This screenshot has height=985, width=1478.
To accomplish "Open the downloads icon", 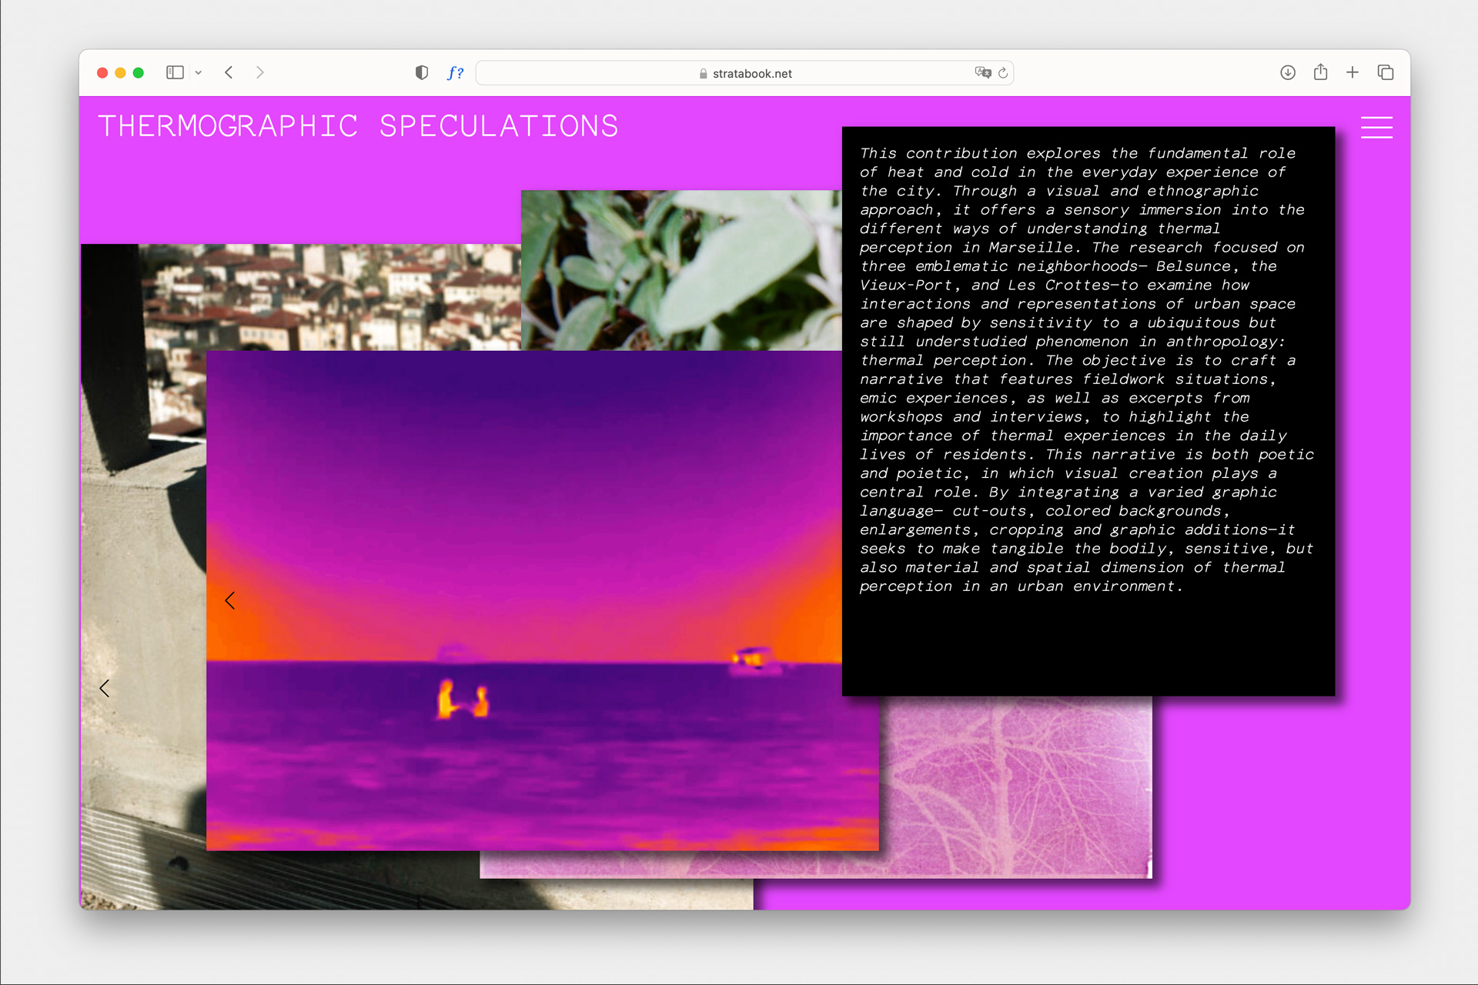I will click(x=1287, y=72).
